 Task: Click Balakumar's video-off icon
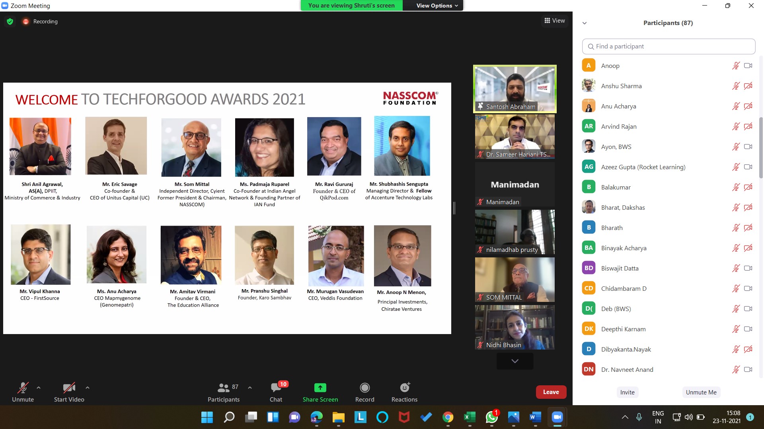tap(748, 187)
